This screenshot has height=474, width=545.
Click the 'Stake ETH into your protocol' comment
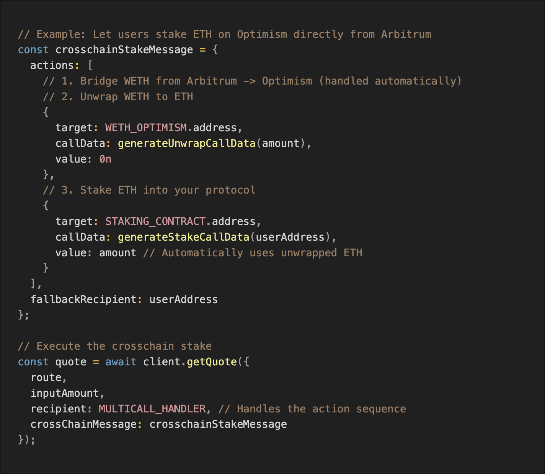tap(149, 190)
